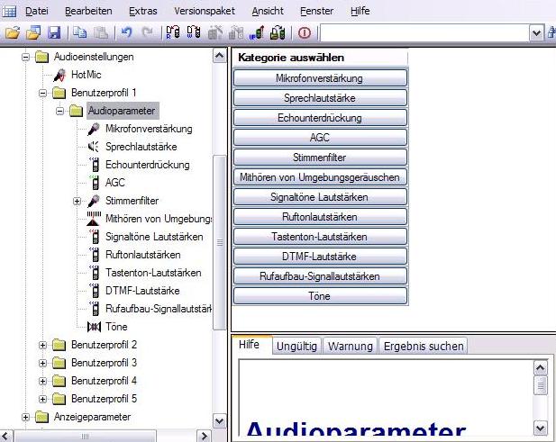This screenshot has width=556, height=442.
Task: Click the Save icon in the toolbar
Action: click(x=53, y=33)
